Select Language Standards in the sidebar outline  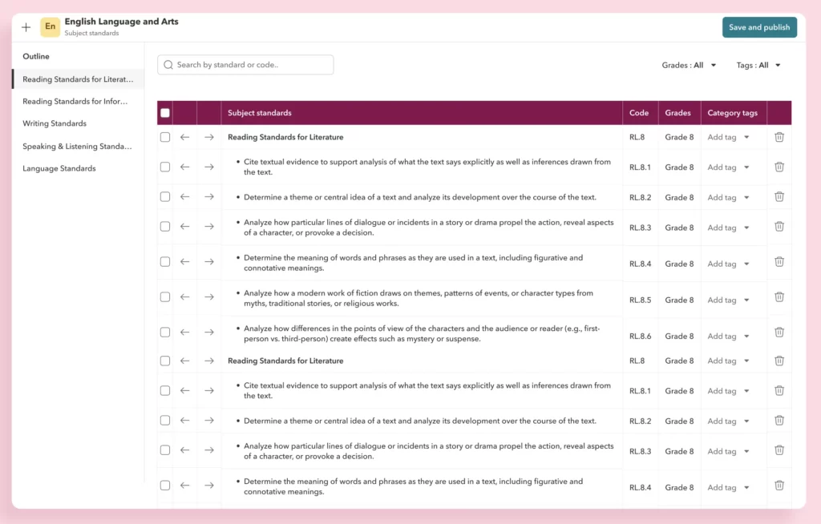pyautogui.click(x=59, y=168)
